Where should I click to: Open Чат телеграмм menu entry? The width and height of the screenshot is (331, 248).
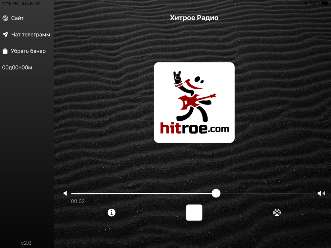(x=30, y=35)
